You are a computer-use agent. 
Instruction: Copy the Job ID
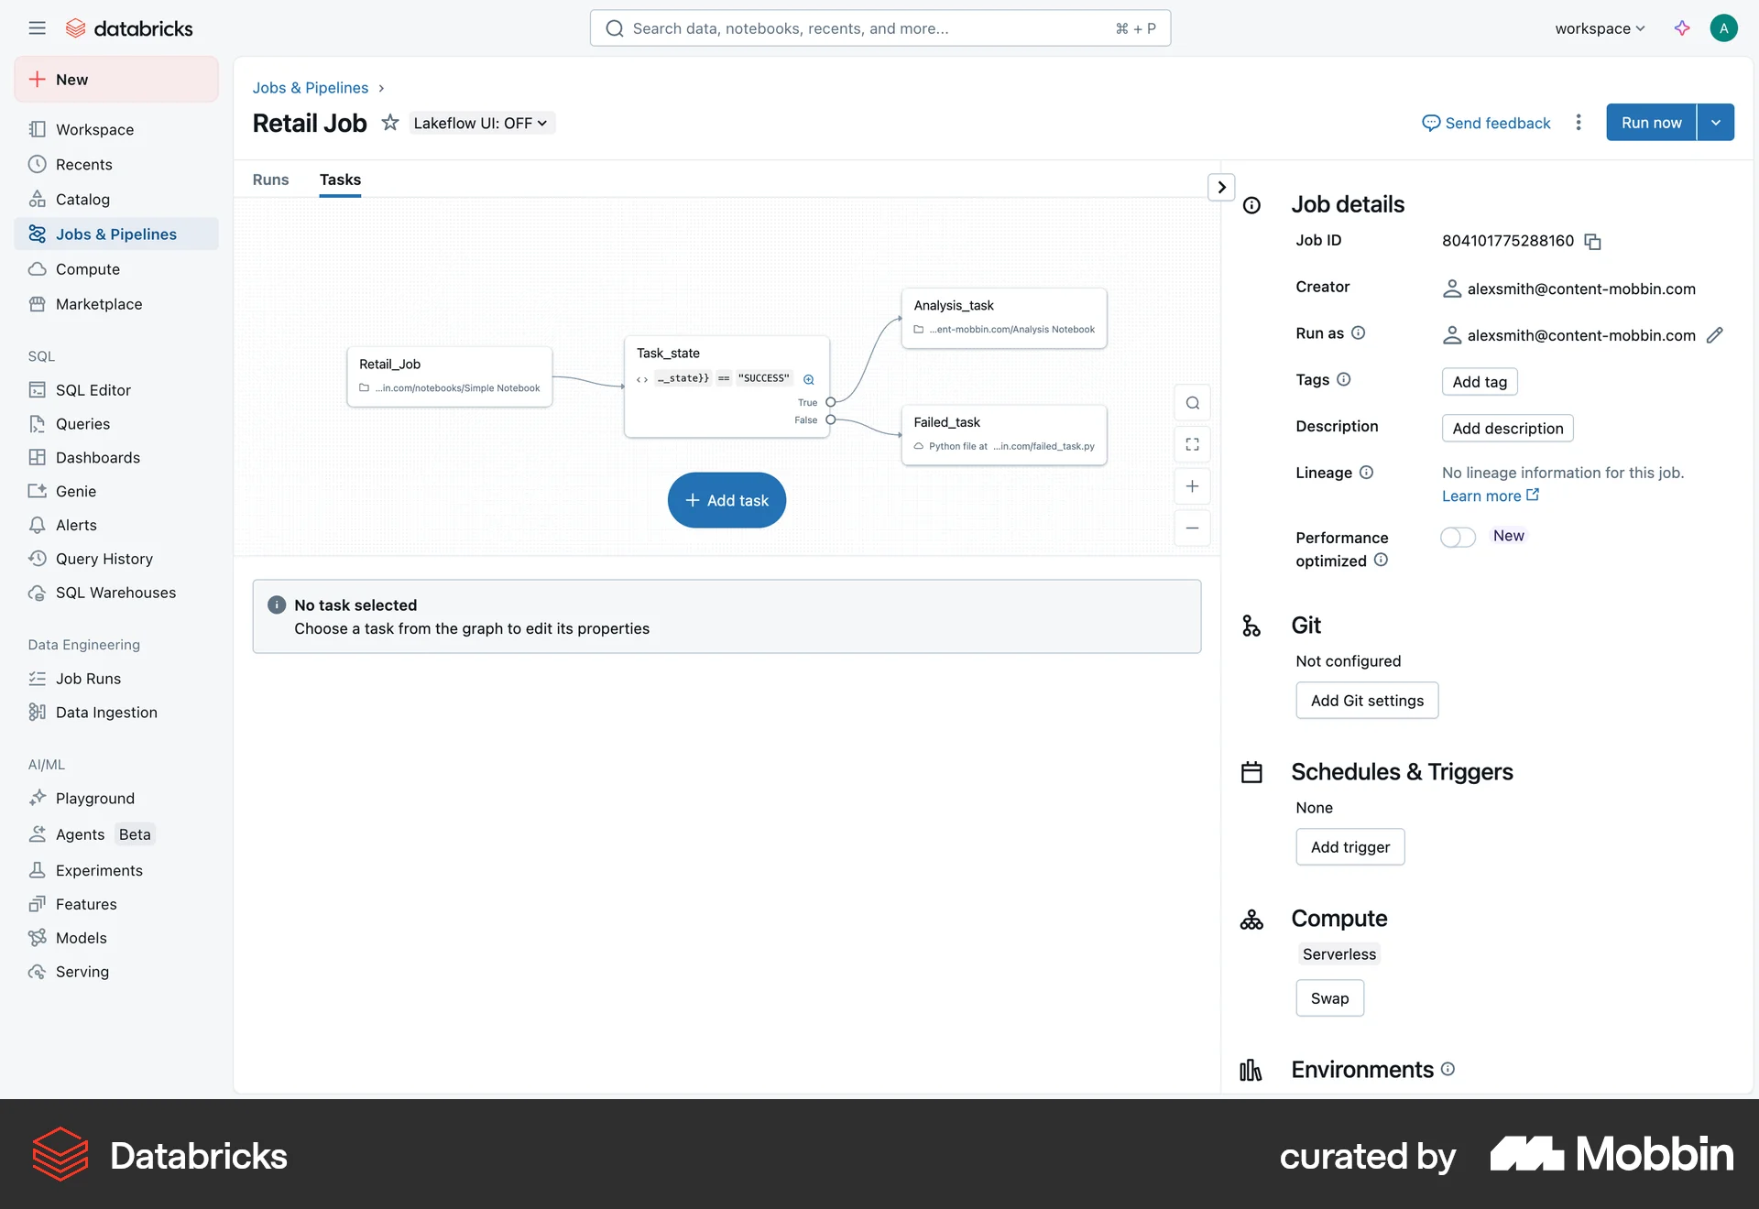1592,241
